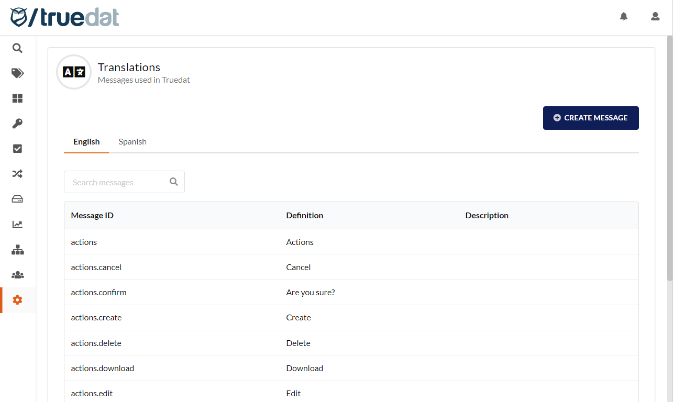Viewport: 673px width, 402px height.
Task: Click the search magnifier icon in sidebar
Action: point(17,48)
